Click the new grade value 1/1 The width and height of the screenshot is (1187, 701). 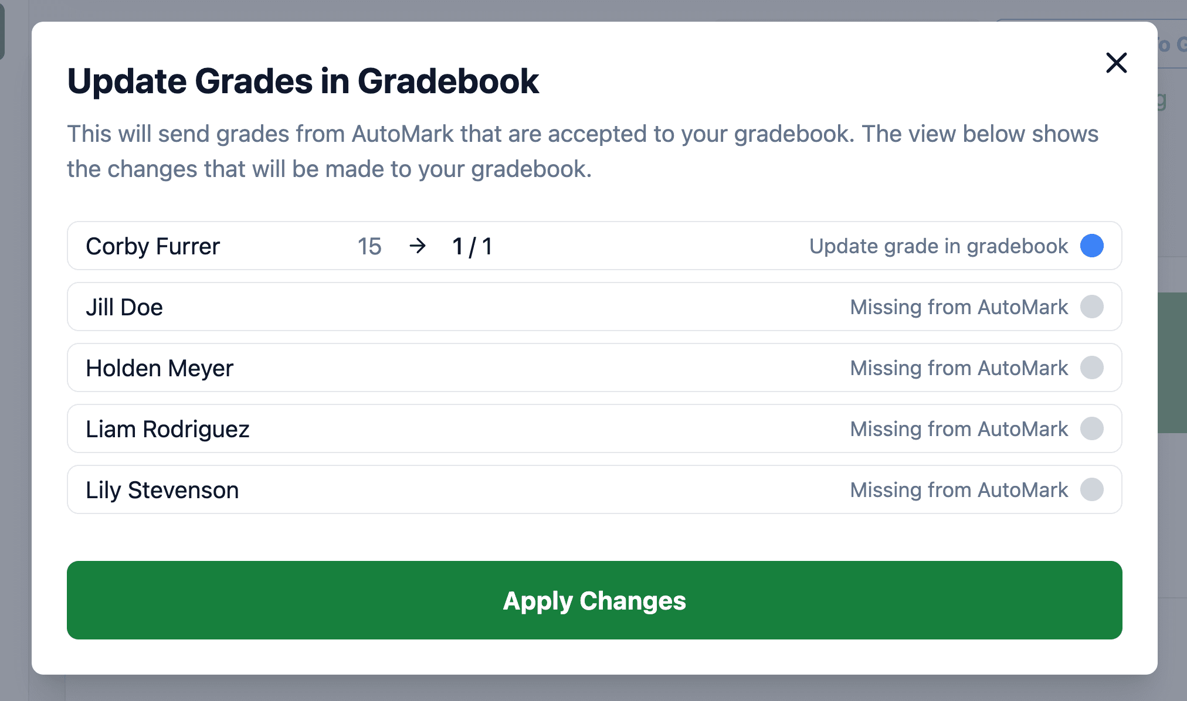pos(471,246)
